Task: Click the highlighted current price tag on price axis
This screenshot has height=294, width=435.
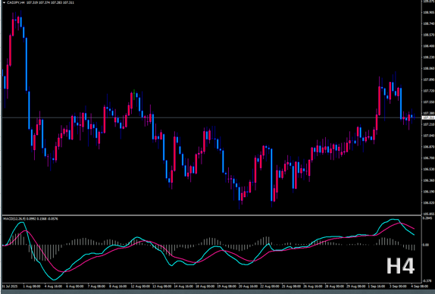Action: 428,118
